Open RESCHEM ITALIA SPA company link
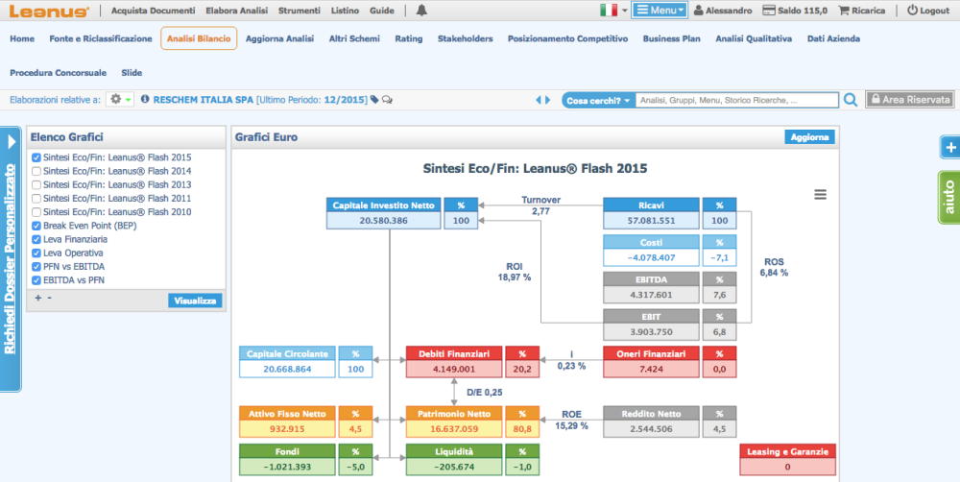The width and height of the screenshot is (960, 482). pos(204,100)
